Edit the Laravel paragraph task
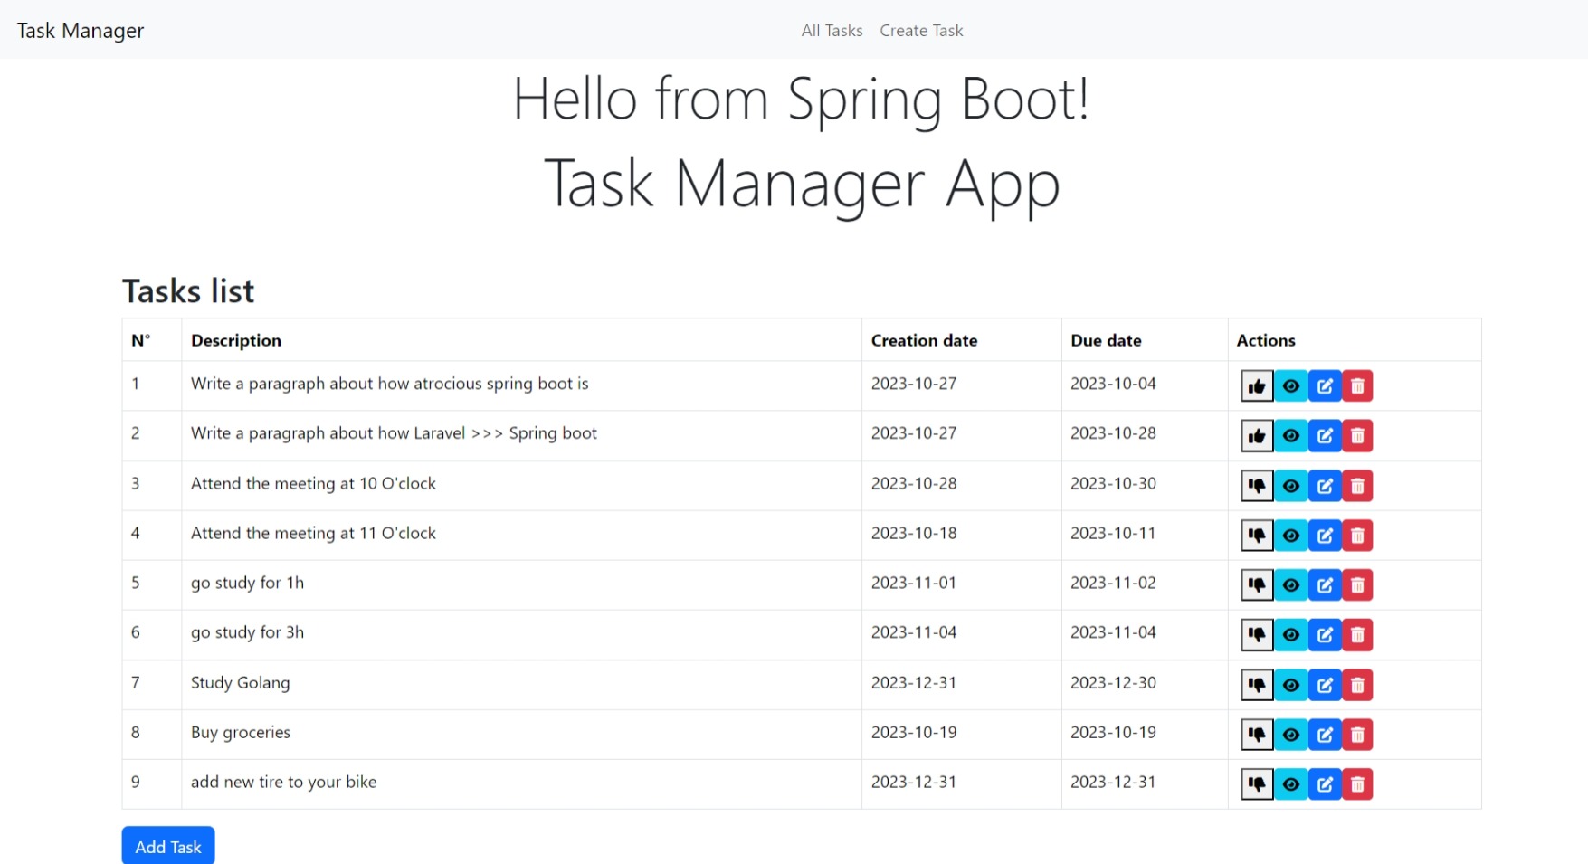The width and height of the screenshot is (1588, 864). (x=1325, y=436)
